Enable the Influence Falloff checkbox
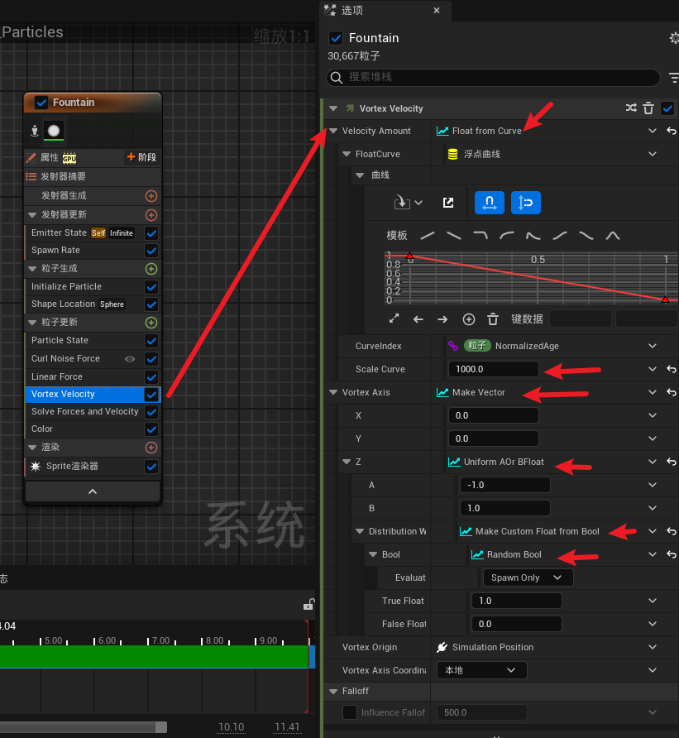Viewport: 679px width, 738px height. tap(350, 712)
